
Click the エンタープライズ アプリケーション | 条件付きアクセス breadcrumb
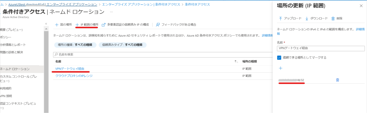[141, 4]
